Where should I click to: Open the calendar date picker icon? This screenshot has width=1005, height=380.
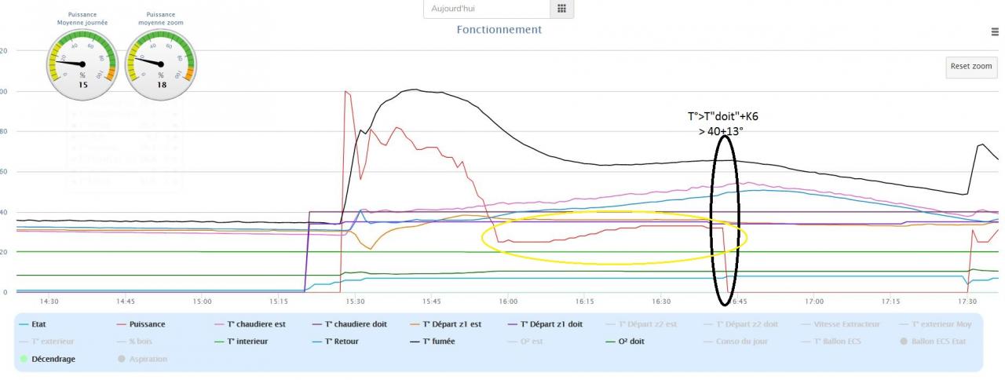pyautogui.click(x=561, y=9)
